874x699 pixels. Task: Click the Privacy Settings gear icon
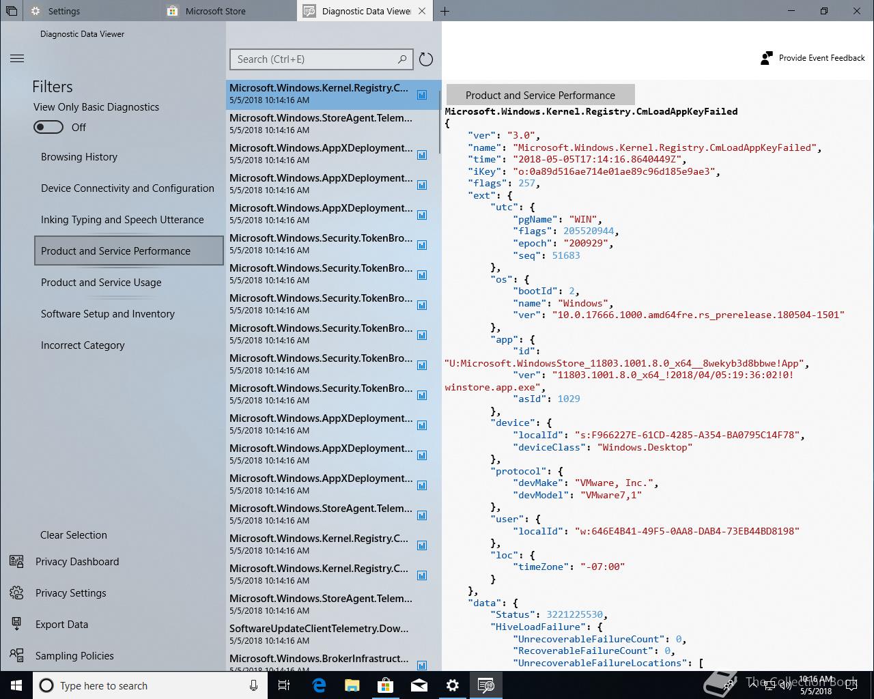point(16,593)
